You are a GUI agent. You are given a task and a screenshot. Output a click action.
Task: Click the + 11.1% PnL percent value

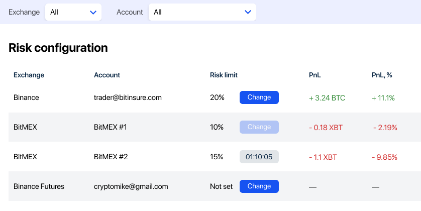coord(383,98)
